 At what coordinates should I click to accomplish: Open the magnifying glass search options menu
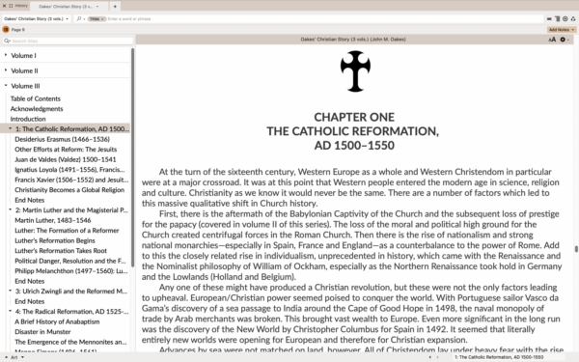(x=80, y=18)
